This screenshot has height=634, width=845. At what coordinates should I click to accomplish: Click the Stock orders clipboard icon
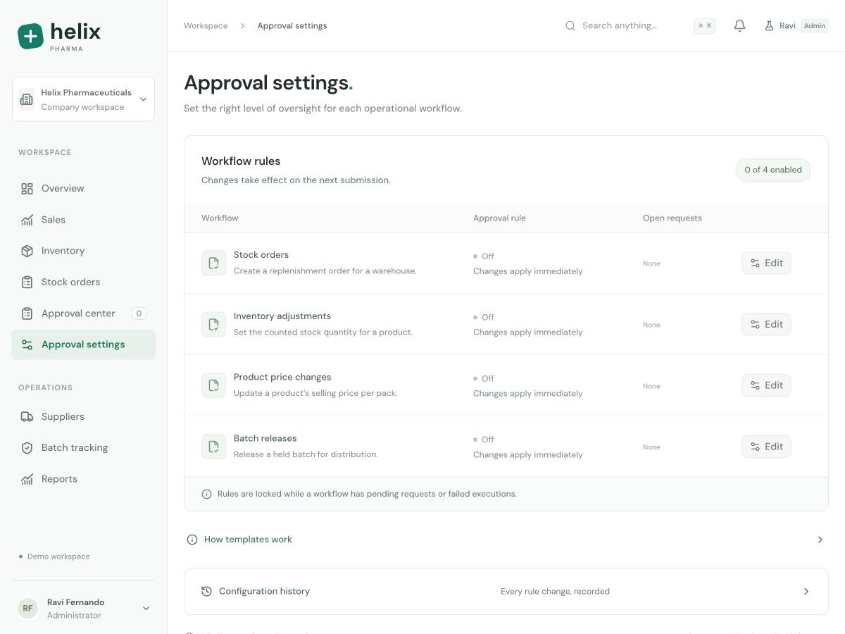point(27,282)
